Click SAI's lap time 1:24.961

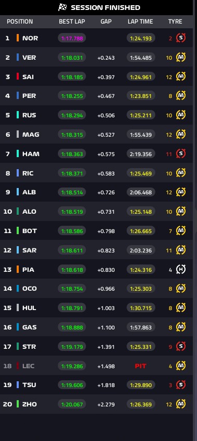(x=141, y=77)
